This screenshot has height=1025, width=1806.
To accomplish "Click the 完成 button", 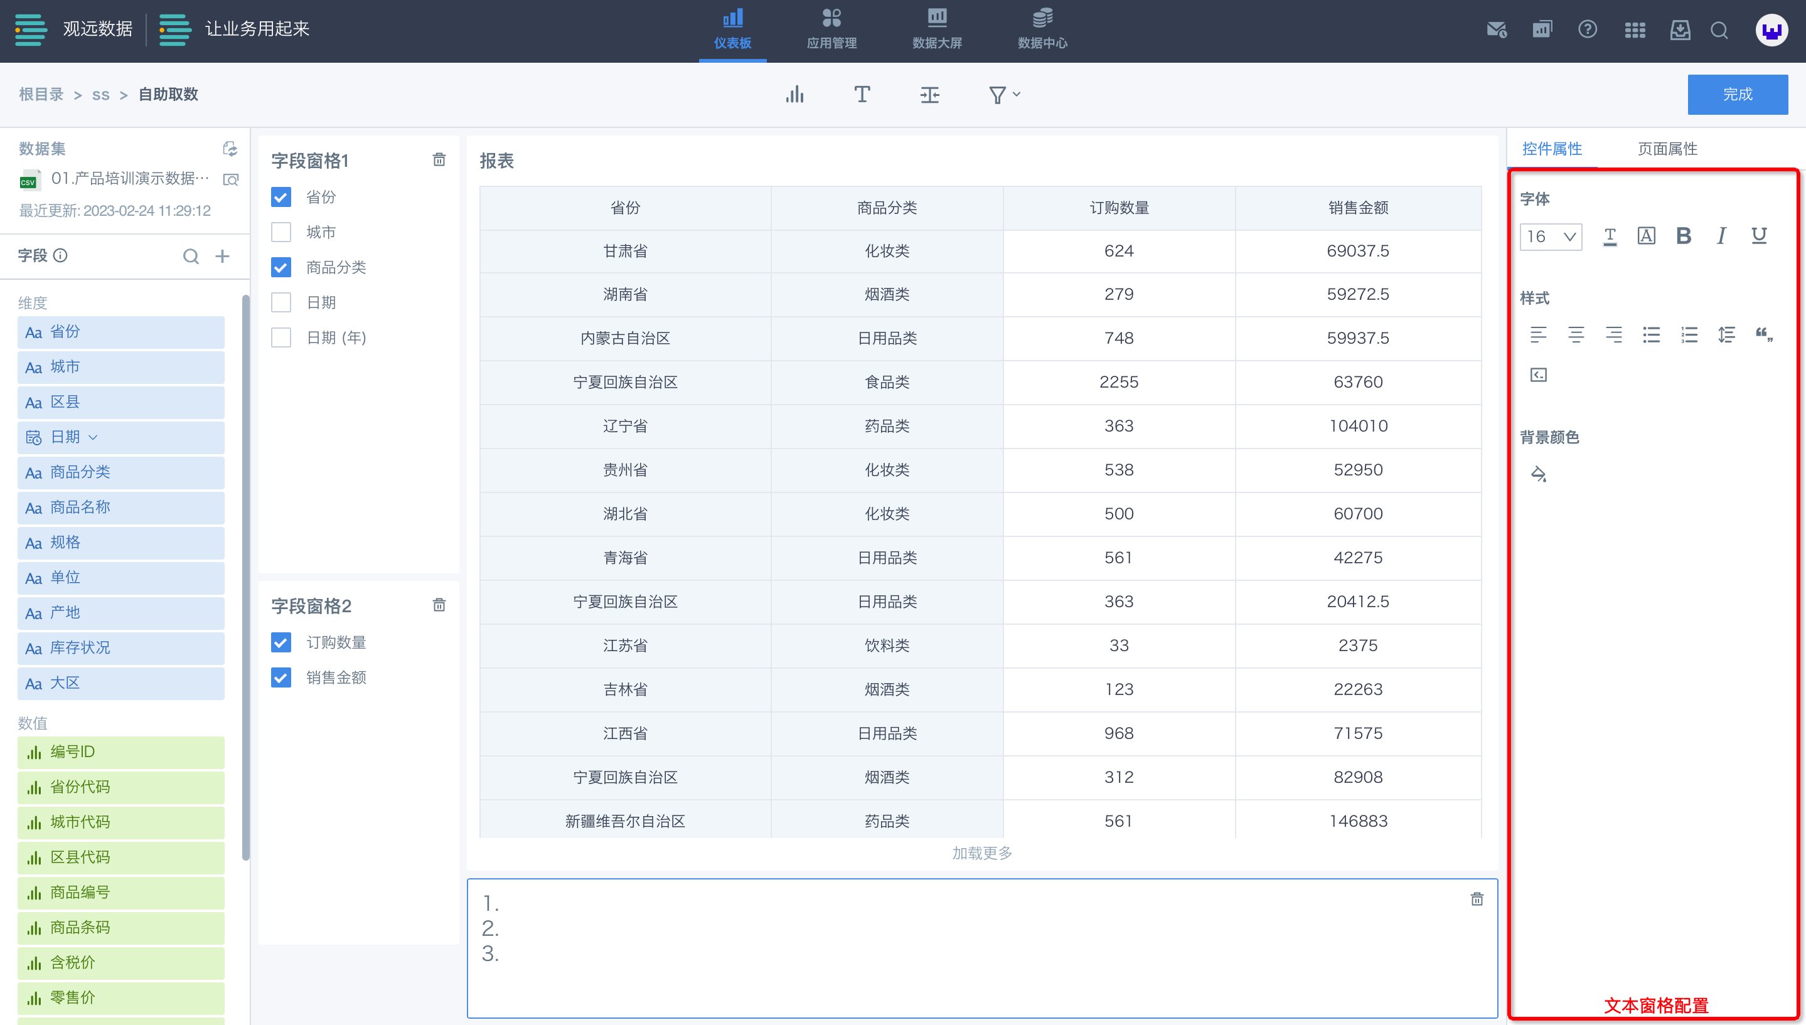I will [x=1737, y=94].
